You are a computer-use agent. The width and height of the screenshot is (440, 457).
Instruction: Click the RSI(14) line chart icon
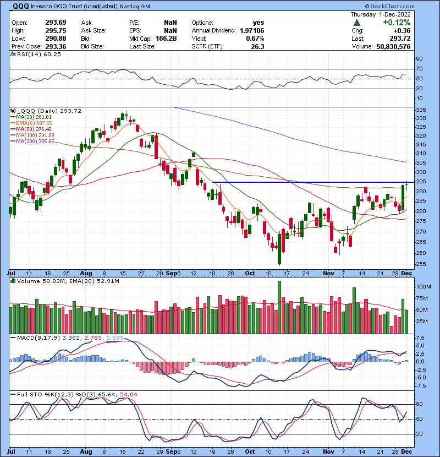[12, 54]
